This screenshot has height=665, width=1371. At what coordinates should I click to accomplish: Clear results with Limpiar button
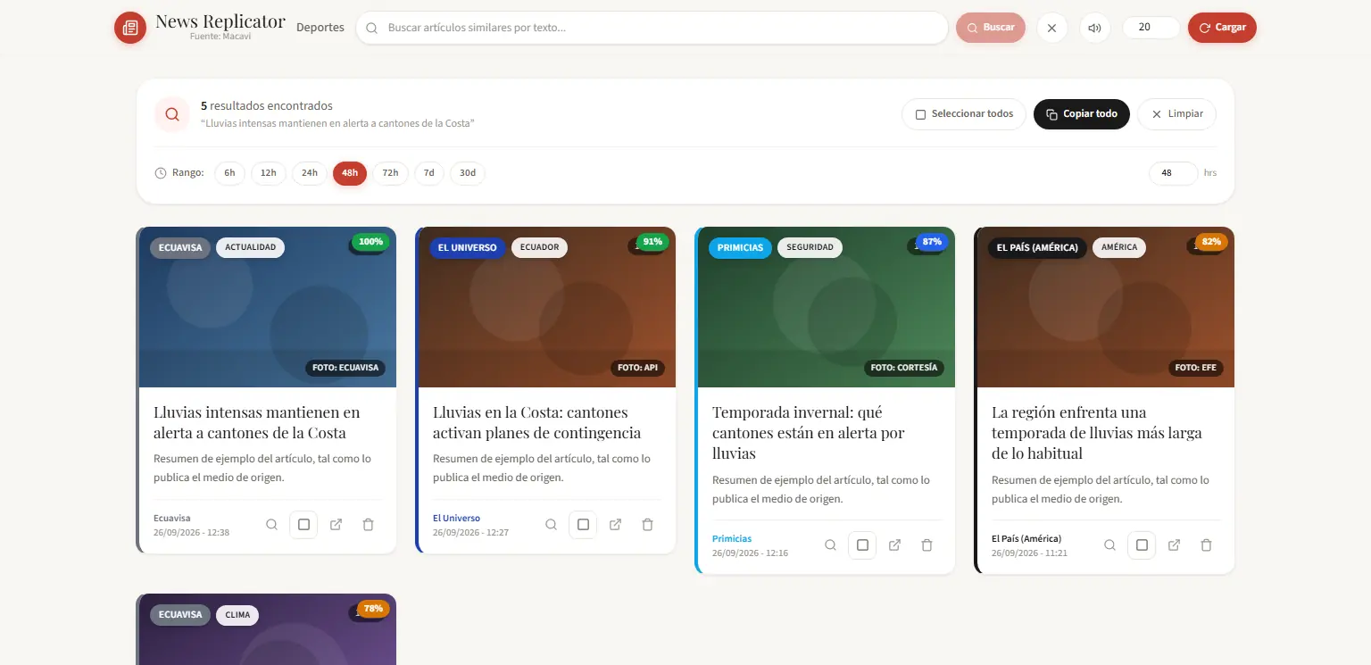pyautogui.click(x=1176, y=114)
